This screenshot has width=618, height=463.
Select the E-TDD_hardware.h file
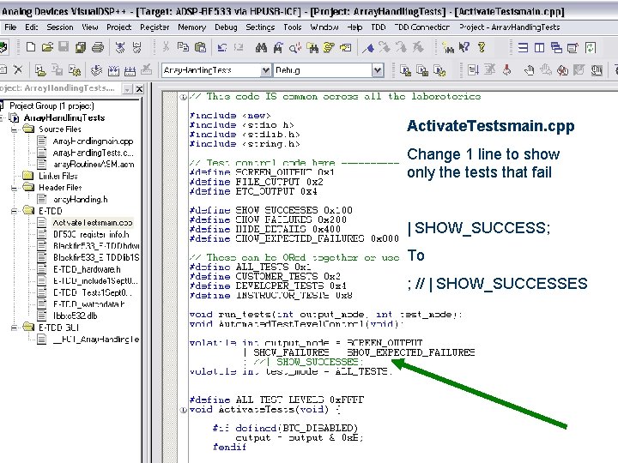tap(87, 269)
